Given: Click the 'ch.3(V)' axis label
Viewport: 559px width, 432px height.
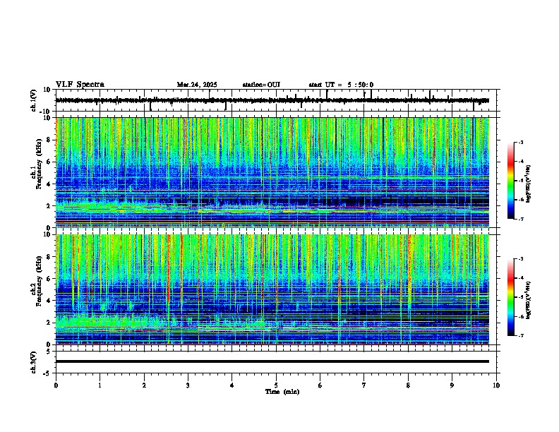Looking at the screenshot, I should [34, 363].
